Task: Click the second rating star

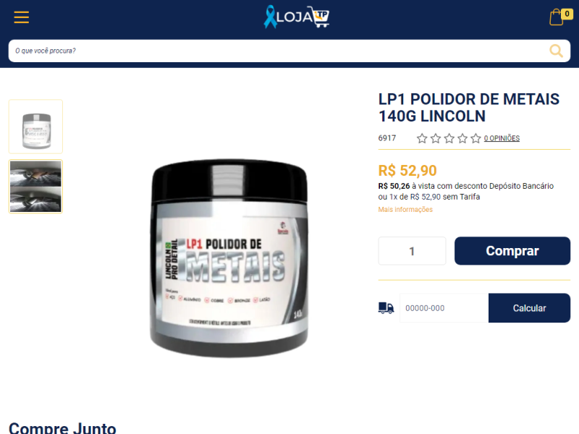Action: point(436,138)
